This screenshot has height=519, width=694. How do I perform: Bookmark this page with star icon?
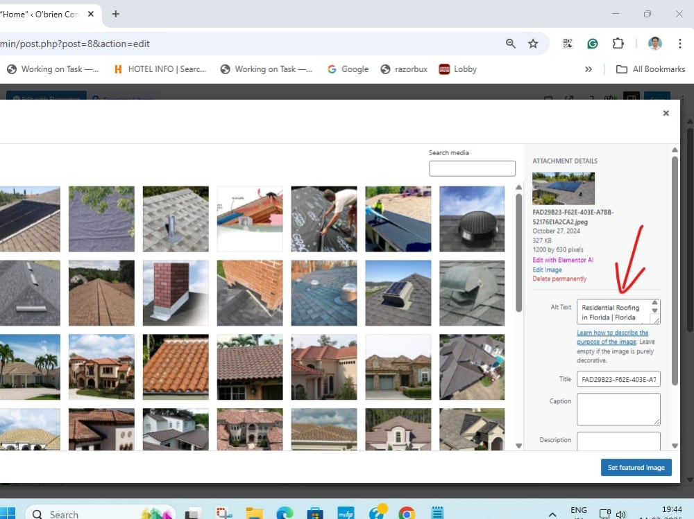click(x=533, y=44)
